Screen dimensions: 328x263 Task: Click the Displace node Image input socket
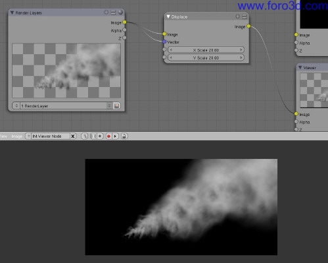pyautogui.click(x=164, y=34)
